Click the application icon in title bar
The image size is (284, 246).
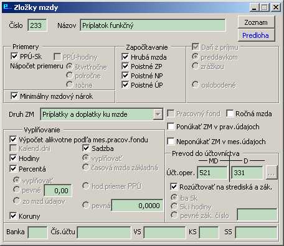(x=7, y=7)
